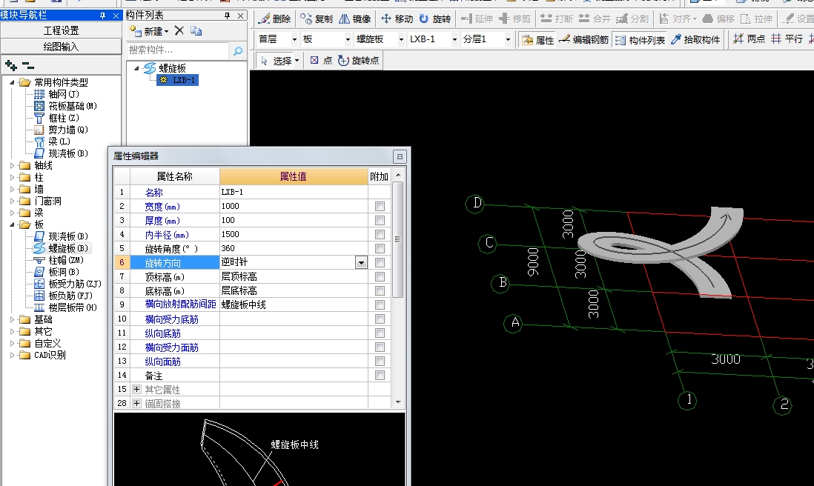This screenshot has height=486, width=814.
Task: Tick the 附加 checkbox for 旋转角度
Action: coord(380,248)
